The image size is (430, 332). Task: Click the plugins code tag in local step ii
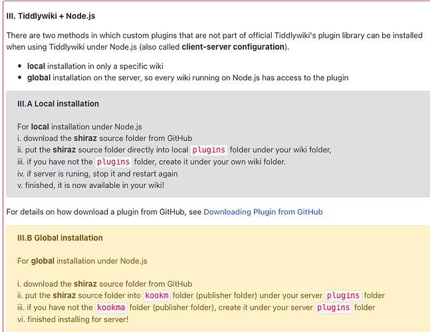(209, 149)
